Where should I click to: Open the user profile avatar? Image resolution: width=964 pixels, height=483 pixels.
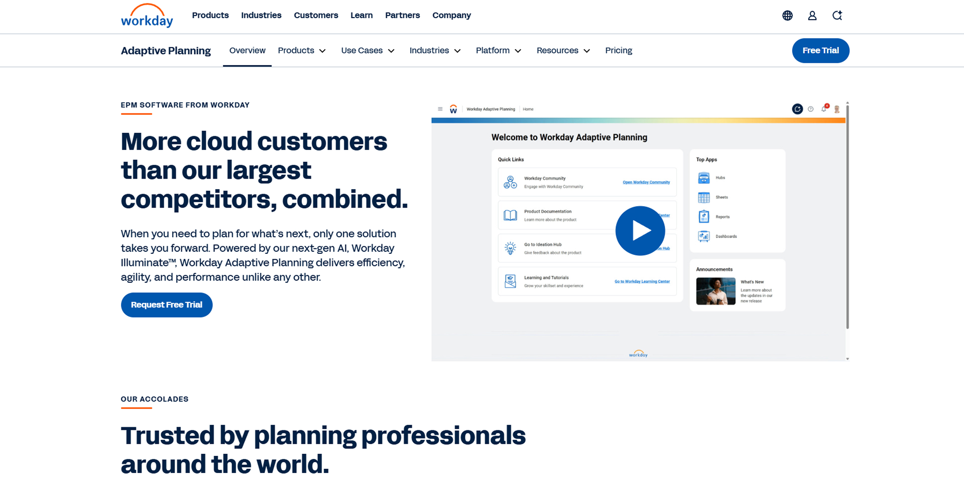(x=812, y=16)
